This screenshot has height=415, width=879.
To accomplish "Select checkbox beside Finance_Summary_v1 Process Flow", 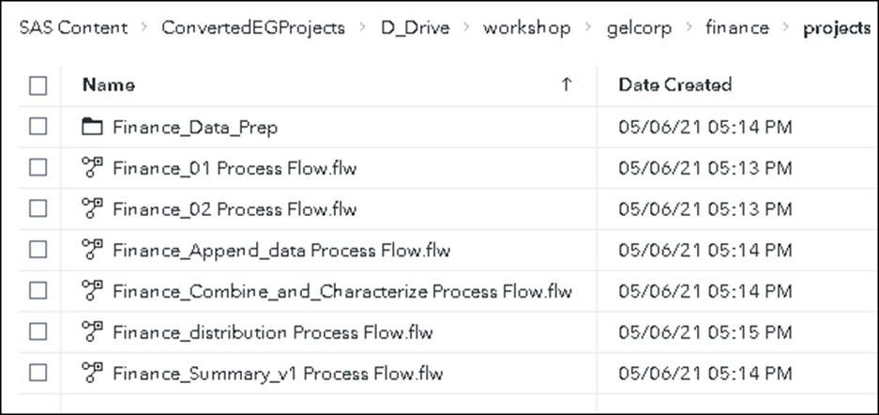I will click(x=38, y=373).
